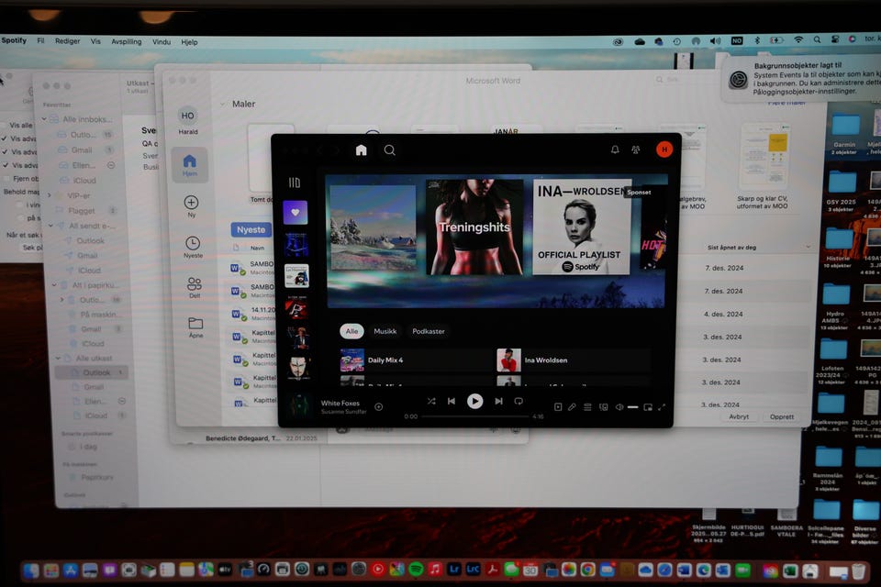Open Spotify search magnifier icon
This screenshot has height=587, width=881.
click(389, 150)
